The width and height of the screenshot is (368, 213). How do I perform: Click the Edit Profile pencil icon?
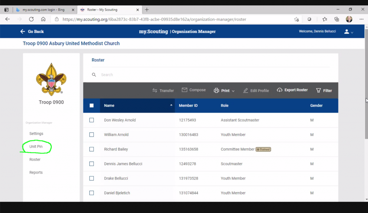(245, 91)
